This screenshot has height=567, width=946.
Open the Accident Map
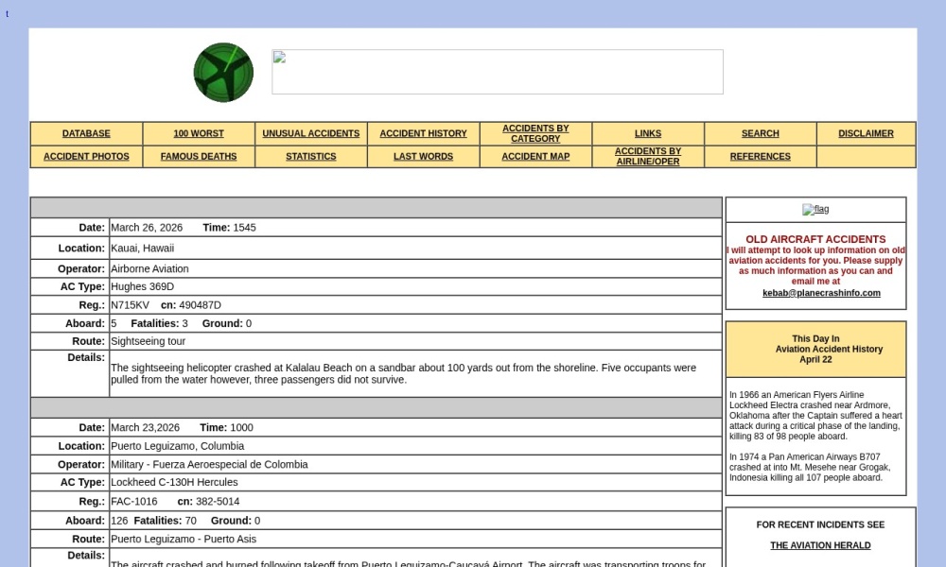tap(535, 157)
